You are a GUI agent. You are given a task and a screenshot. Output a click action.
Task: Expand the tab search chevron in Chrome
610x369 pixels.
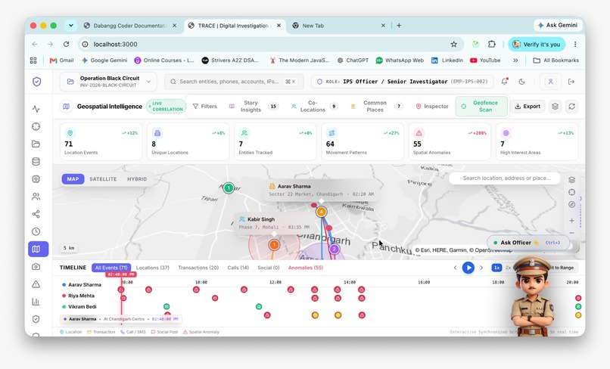click(x=71, y=26)
